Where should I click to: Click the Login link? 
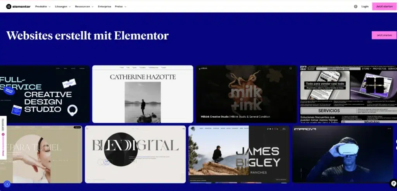click(365, 7)
